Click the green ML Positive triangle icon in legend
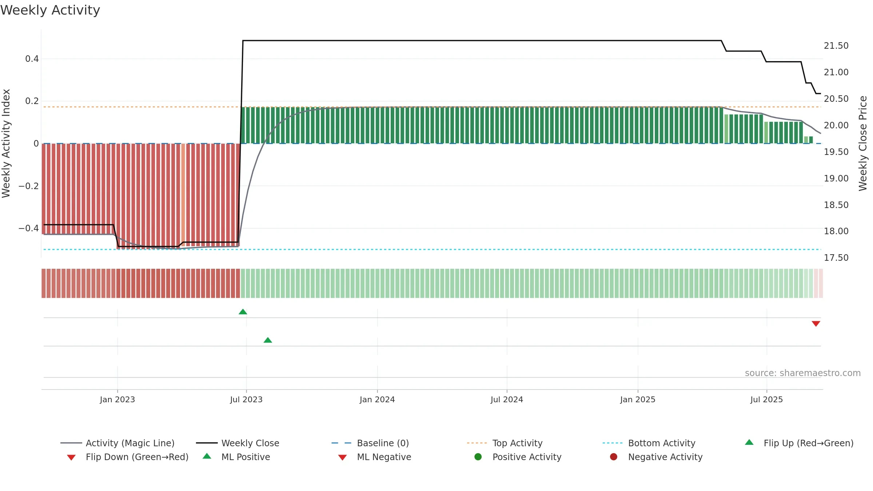The image size is (873, 491). click(x=207, y=456)
